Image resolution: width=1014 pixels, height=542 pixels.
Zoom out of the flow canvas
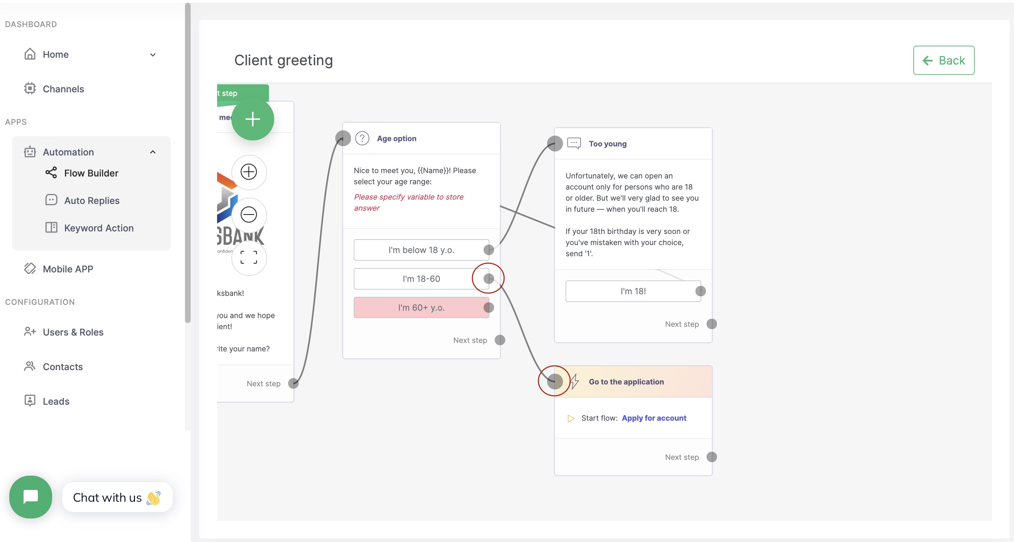coord(249,215)
